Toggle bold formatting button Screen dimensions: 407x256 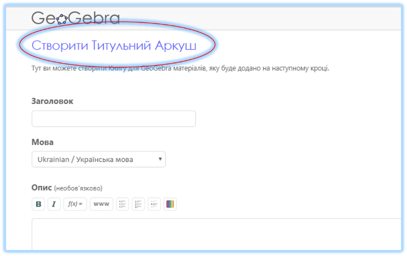(x=38, y=204)
